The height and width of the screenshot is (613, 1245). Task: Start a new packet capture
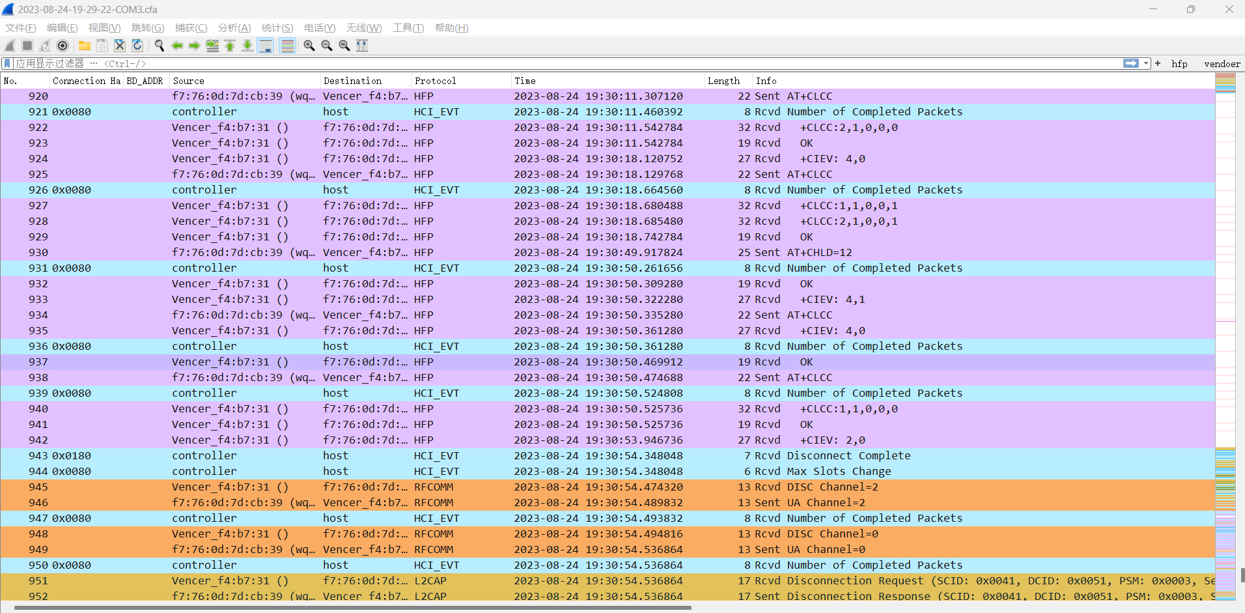tap(10, 46)
